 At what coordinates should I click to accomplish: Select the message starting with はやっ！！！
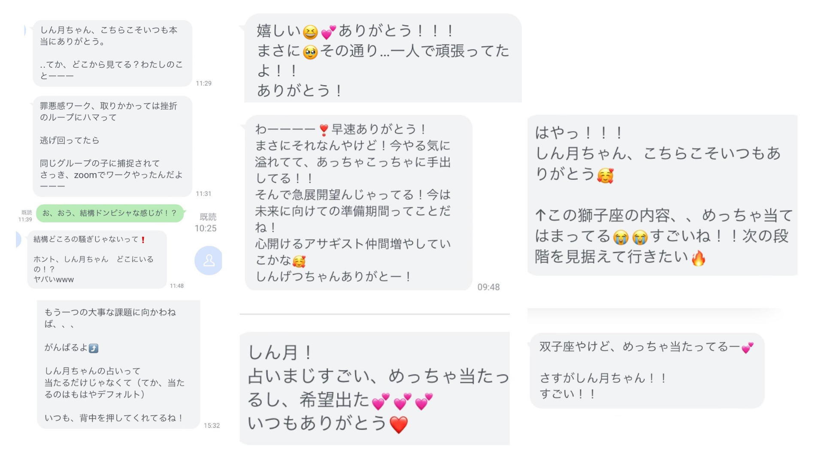662,195
